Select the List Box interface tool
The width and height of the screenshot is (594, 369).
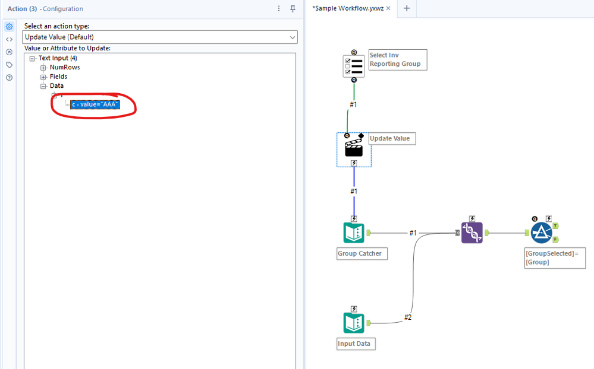pos(354,66)
